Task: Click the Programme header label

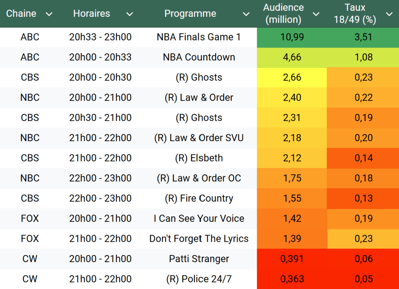Action: click(x=190, y=14)
